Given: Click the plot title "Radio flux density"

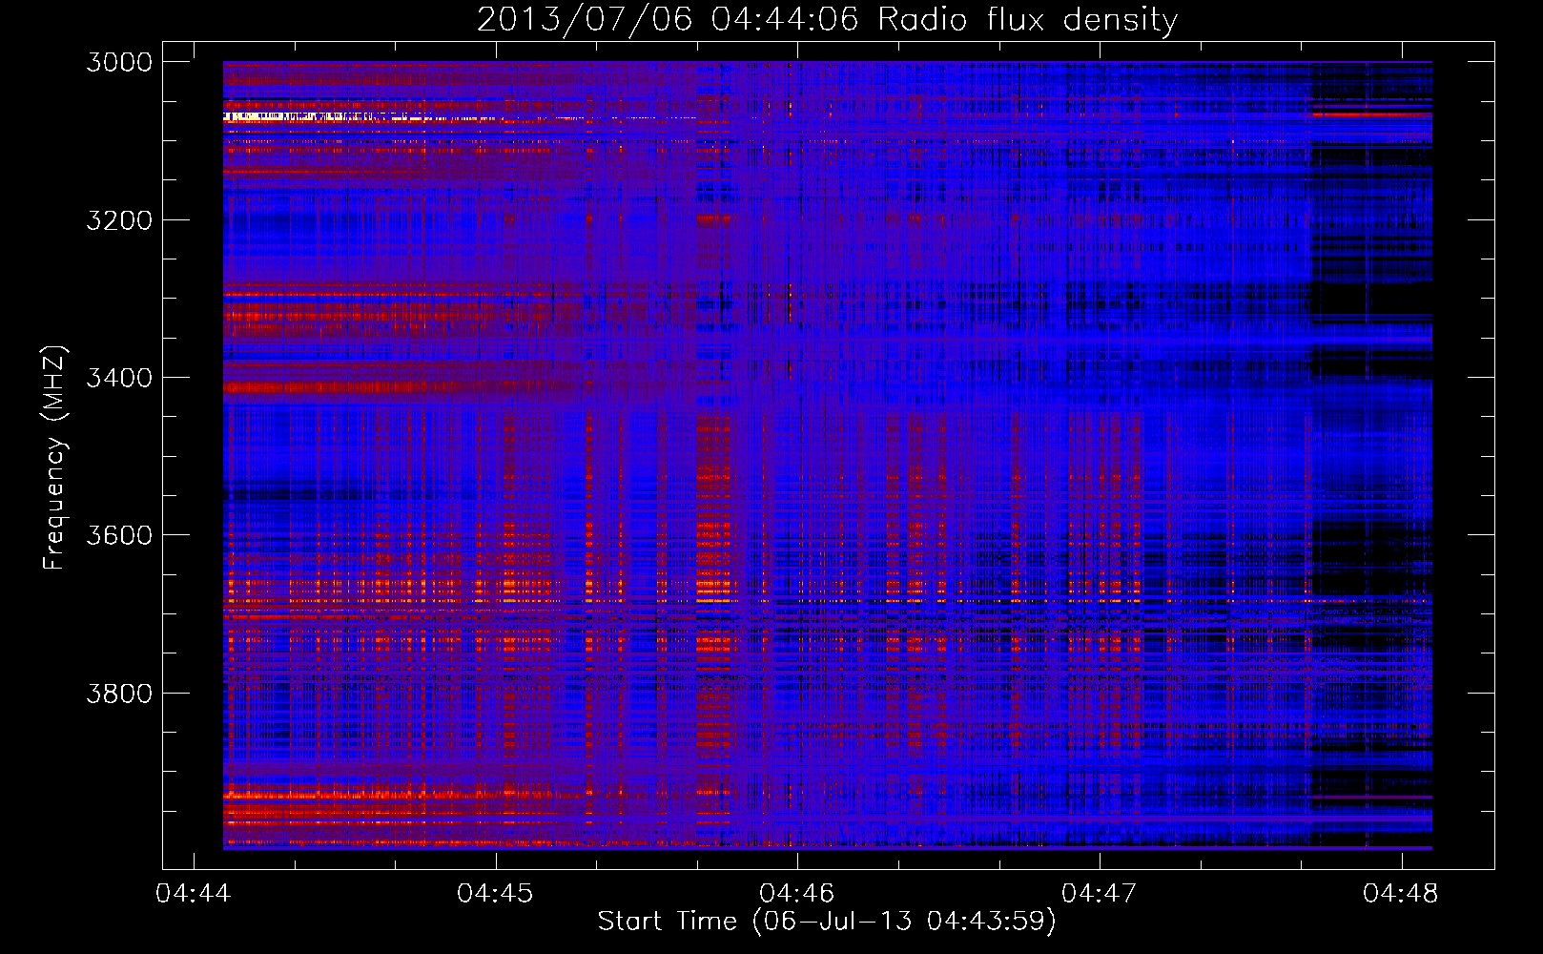Looking at the screenshot, I should coord(1028,20).
